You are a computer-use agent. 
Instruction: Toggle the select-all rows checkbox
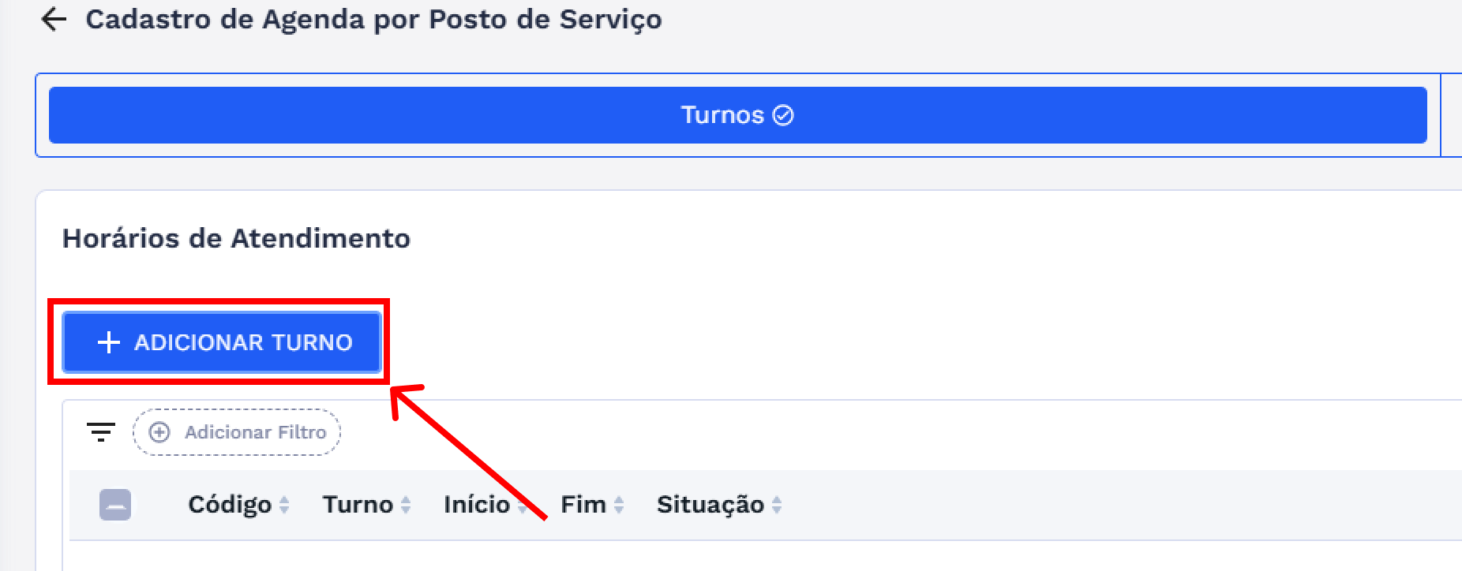(115, 505)
